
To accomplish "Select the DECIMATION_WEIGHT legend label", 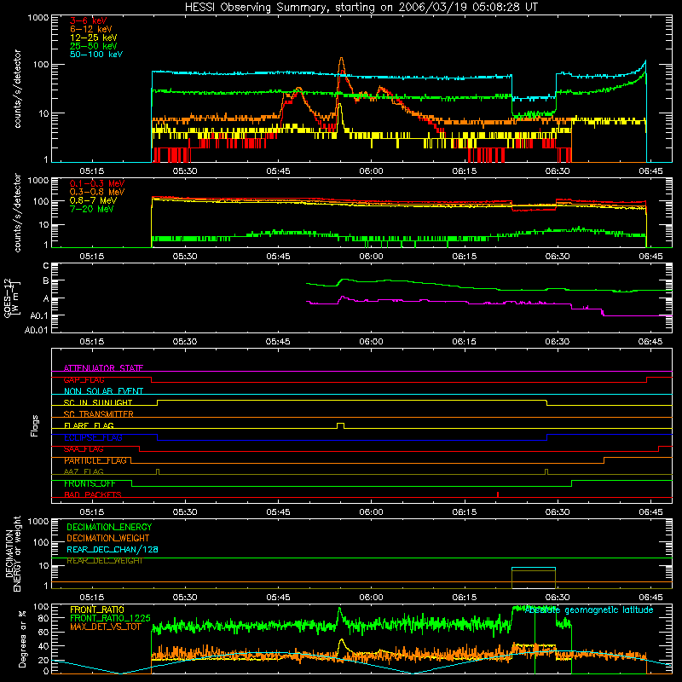I will (108, 538).
